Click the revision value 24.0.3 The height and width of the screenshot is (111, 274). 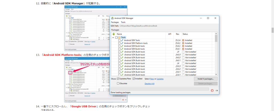point(178,55)
